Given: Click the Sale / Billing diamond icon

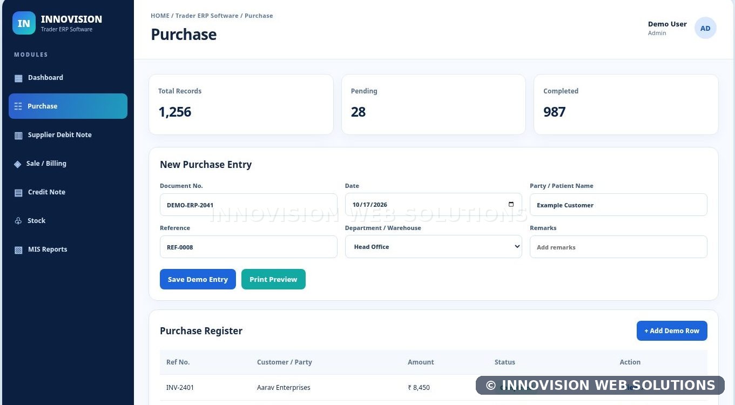Looking at the screenshot, I should click(18, 164).
